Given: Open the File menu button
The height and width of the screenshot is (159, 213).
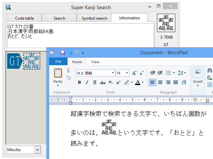Looking at the screenshot, I should tap(58, 62).
